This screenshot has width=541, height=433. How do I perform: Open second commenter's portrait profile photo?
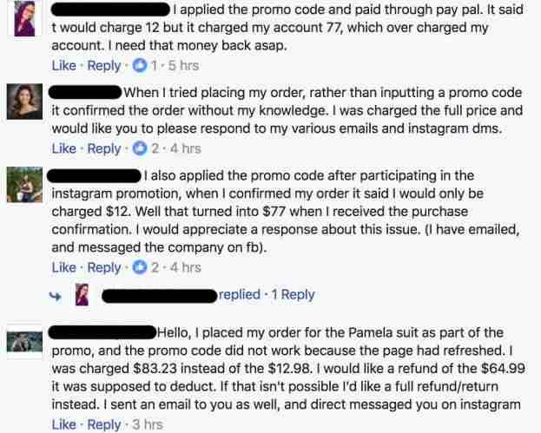[x=24, y=102]
